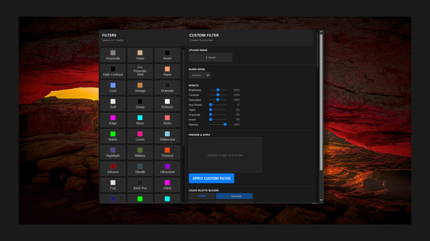Screen dimensions: 430x241
Task: Select the Prismatic Shift filter
Action: point(140,71)
